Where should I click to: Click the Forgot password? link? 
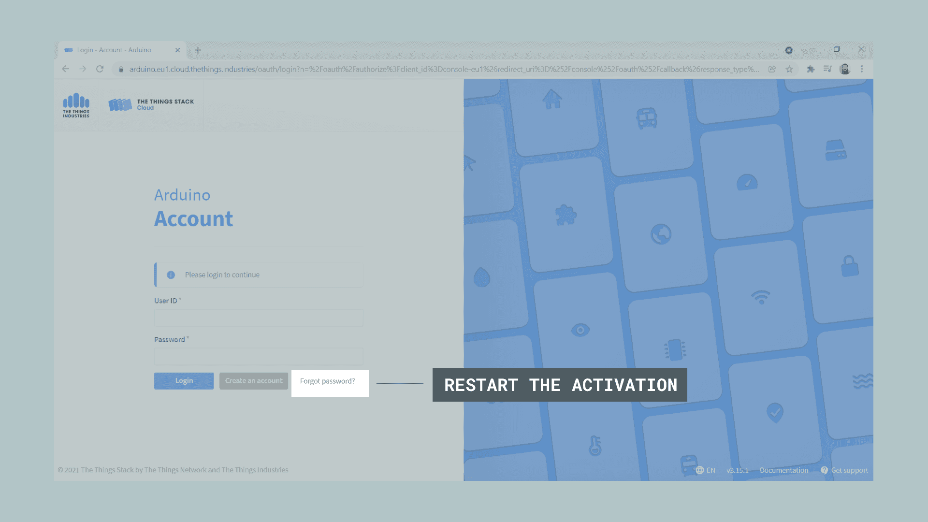[x=327, y=381]
